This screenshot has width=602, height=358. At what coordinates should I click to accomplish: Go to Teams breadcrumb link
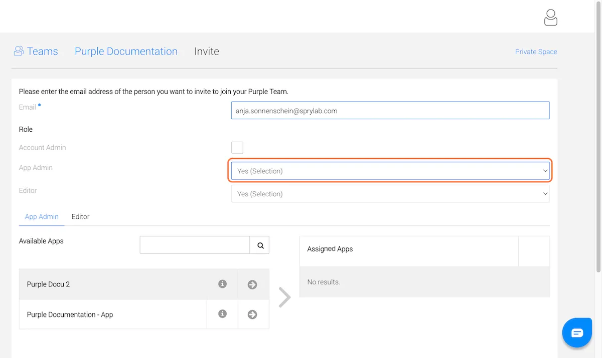(x=42, y=51)
